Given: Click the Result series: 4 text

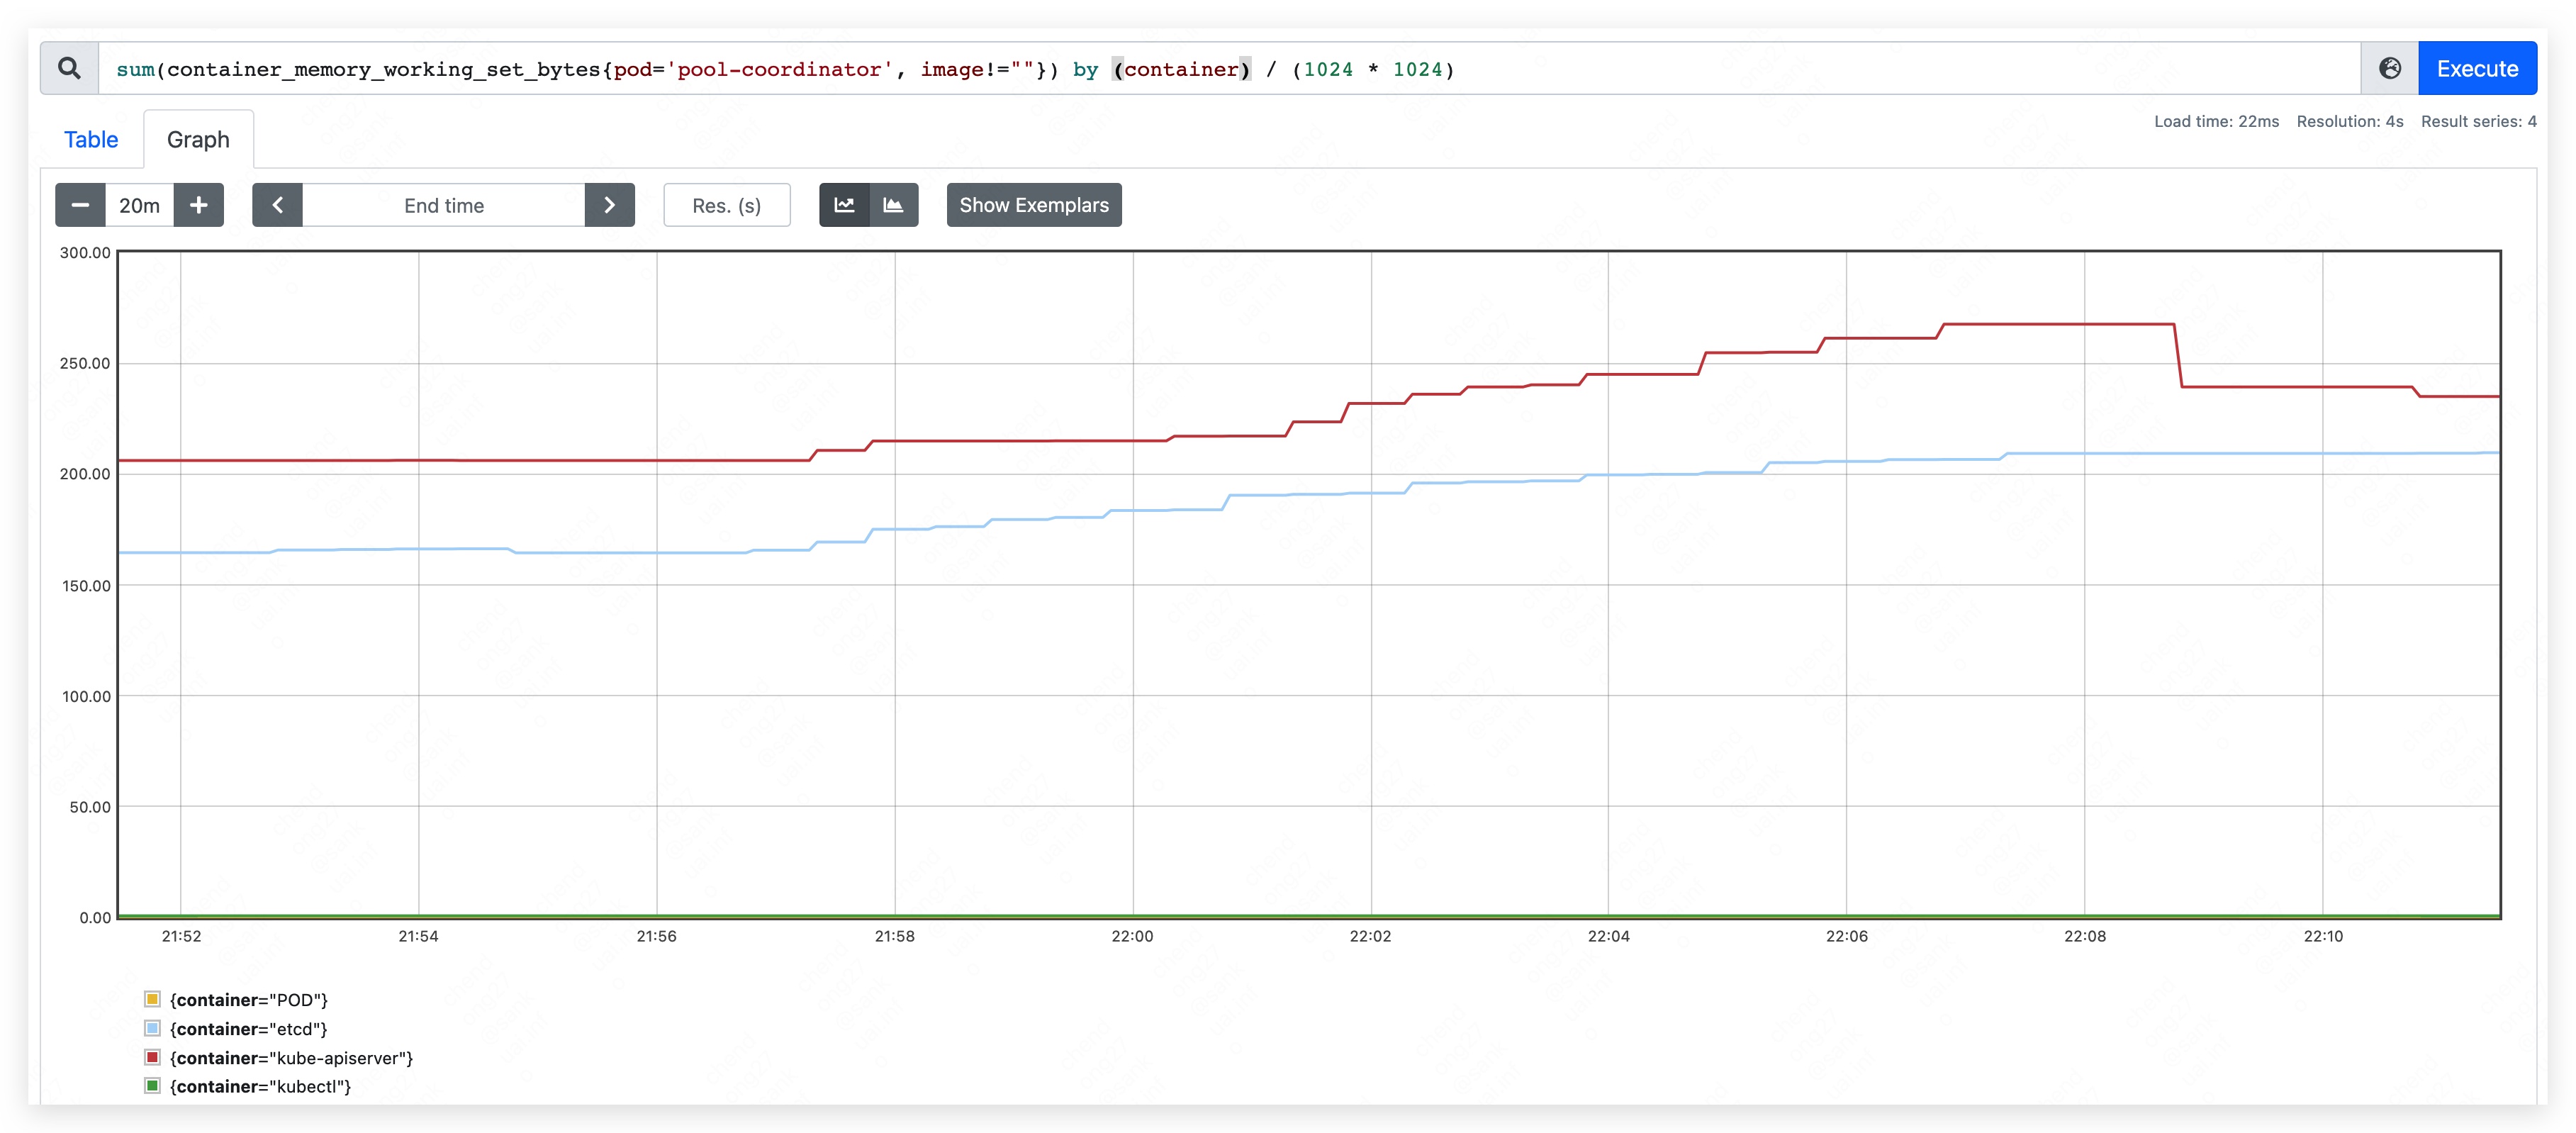Looking at the screenshot, I should click(x=2478, y=121).
